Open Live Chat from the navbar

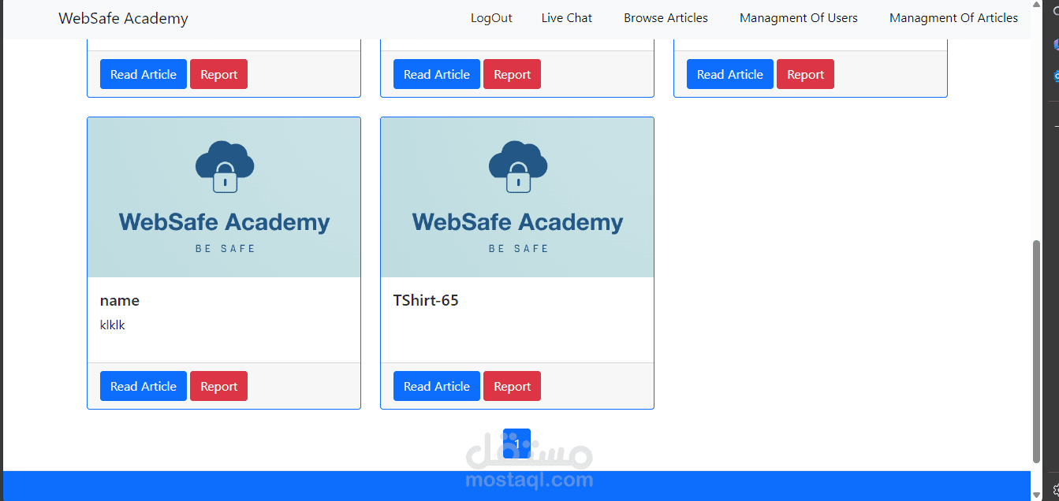(x=566, y=18)
